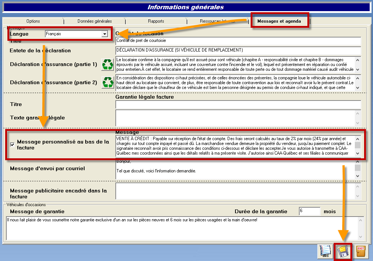This screenshot has height=261, width=373.
Task: Select the Messages et agenda tab
Action: pos(279,21)
